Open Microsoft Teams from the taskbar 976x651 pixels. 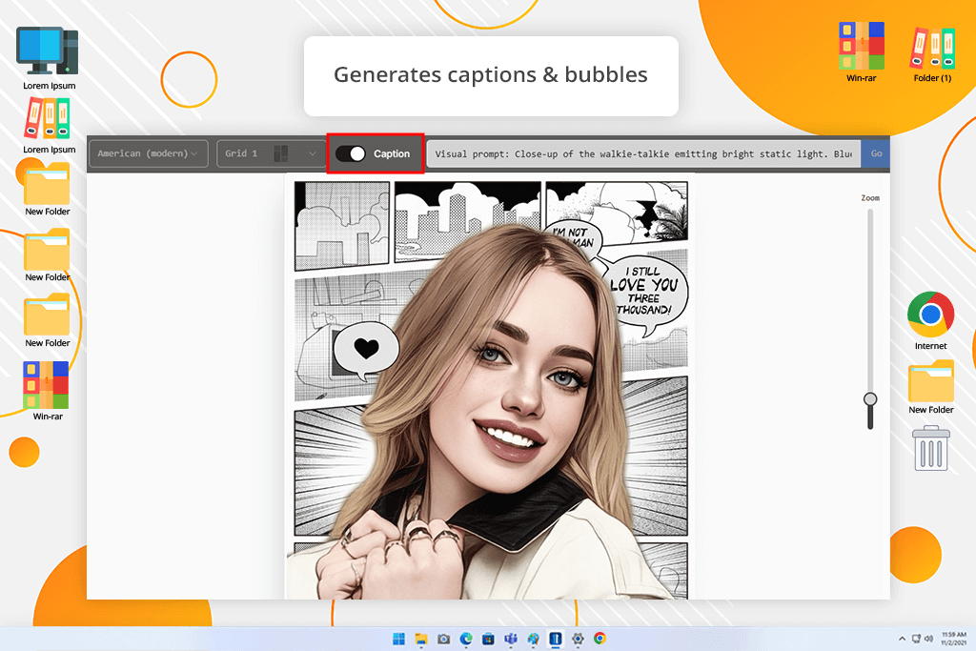coord(511,639)
